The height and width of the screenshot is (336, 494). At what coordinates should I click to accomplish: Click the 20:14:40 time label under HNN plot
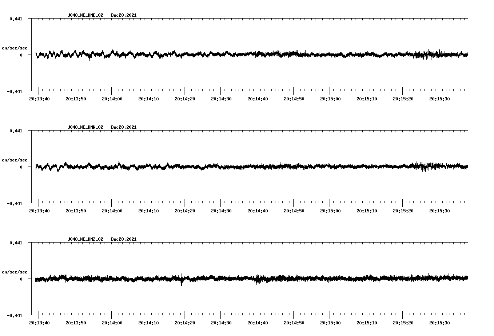(258, 211)
